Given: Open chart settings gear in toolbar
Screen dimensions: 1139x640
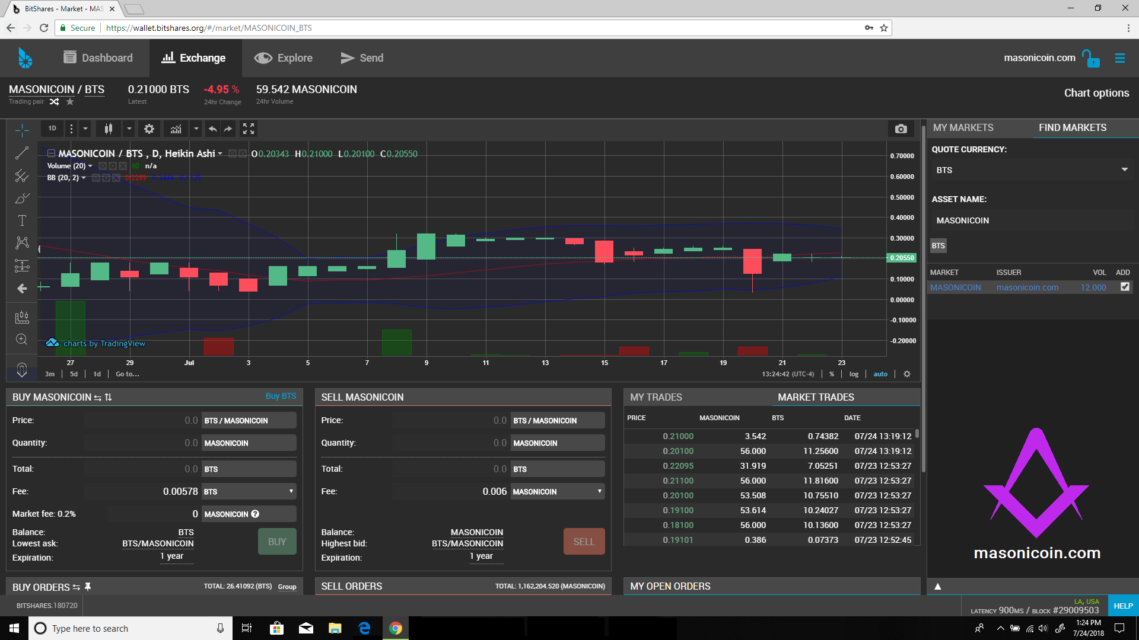Looking at the screenshot, I should [149, 129].
